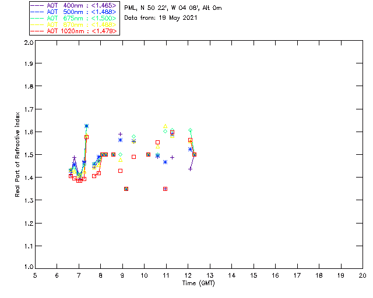Click the x-axis tick label 7
The width and height of the screenshot is (373, 298).
point(79,275)
